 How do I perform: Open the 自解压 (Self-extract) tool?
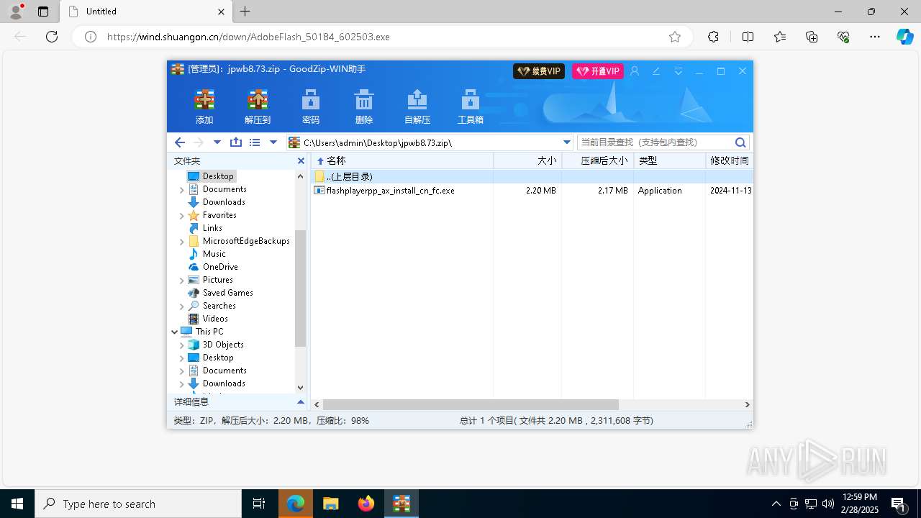pyautogui.click(x=417, y=106)
